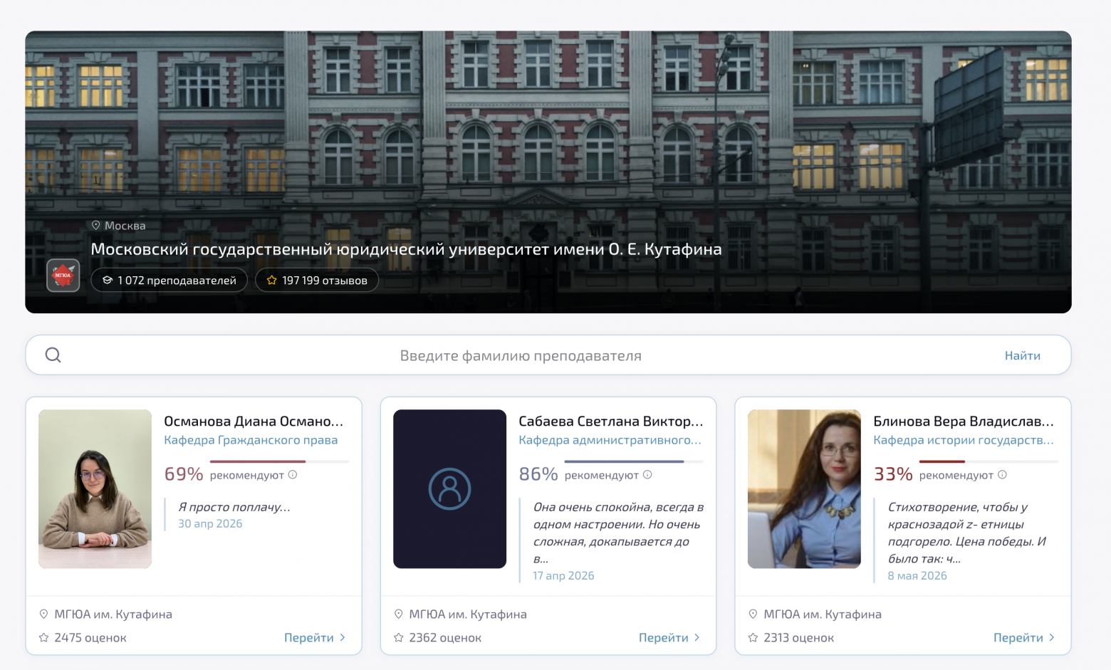Click Перейти in Сабаева card
This screenshot has width=1111, height=670.
663,637
